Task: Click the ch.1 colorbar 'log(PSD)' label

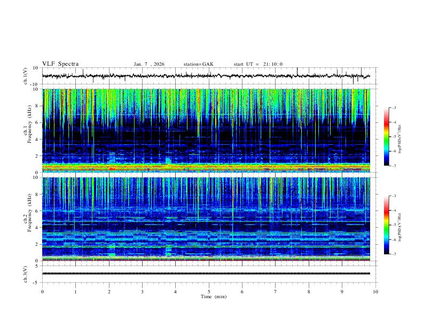Action: tap(400, 139)
